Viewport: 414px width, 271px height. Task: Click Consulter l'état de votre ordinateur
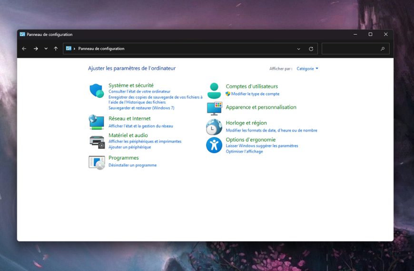point(139,92)
